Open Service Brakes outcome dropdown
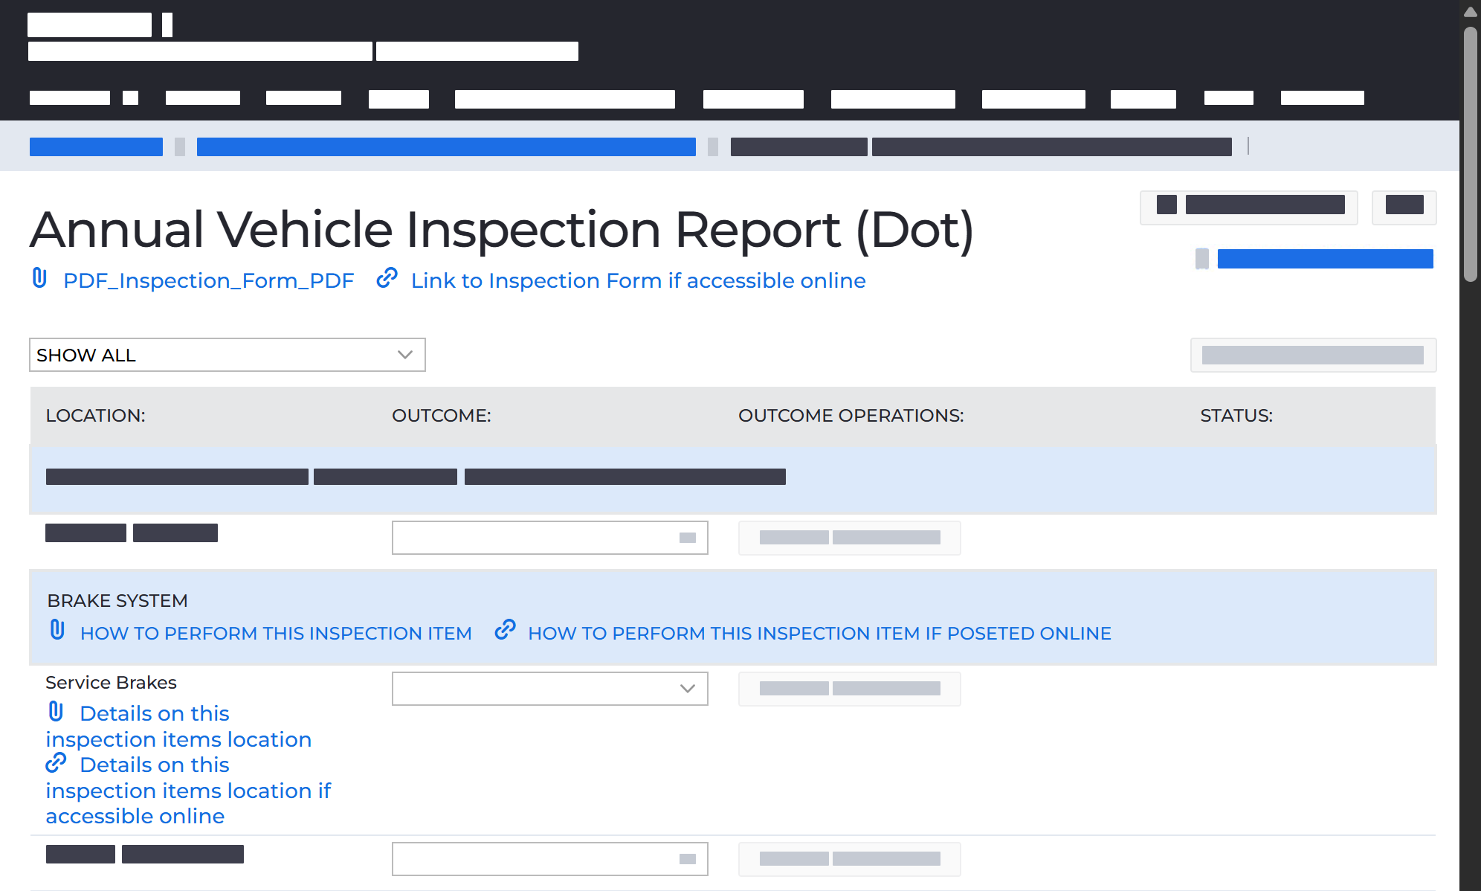Viewport: 1481px width, 891px height. click(550, 689)
